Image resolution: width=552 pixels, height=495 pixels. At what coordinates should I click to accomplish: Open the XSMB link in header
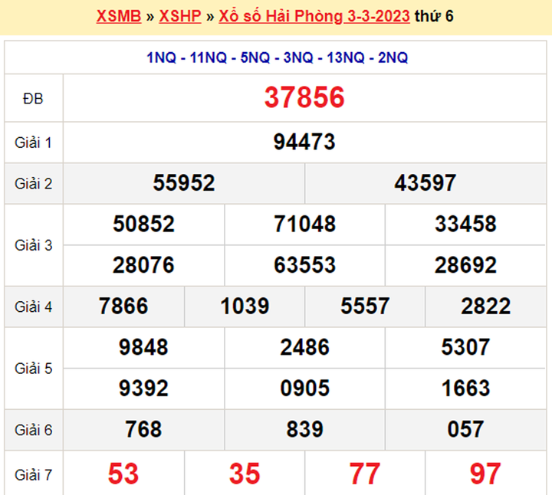coord(119,16)
